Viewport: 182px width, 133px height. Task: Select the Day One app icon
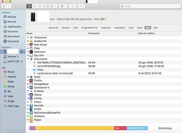point(31,55)
